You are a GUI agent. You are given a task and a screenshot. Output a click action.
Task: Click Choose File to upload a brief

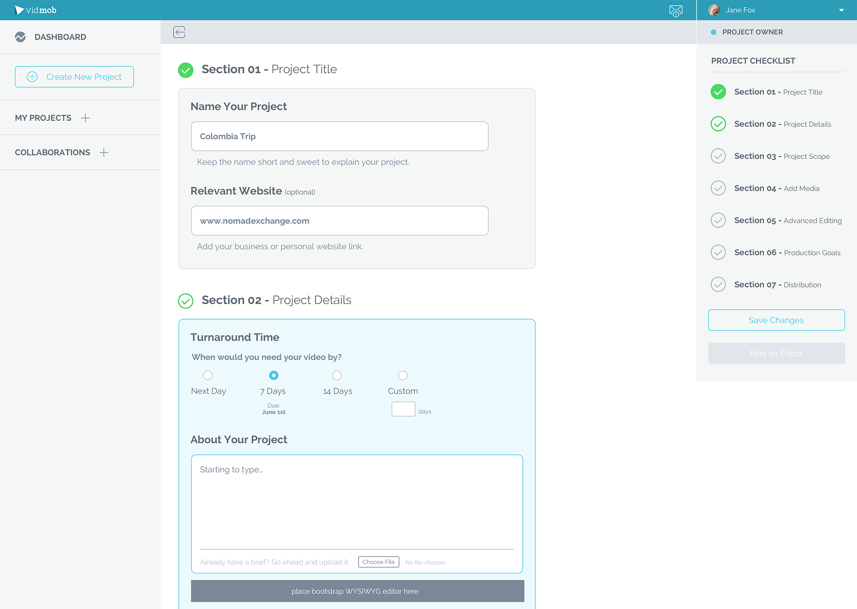point(378,561)
